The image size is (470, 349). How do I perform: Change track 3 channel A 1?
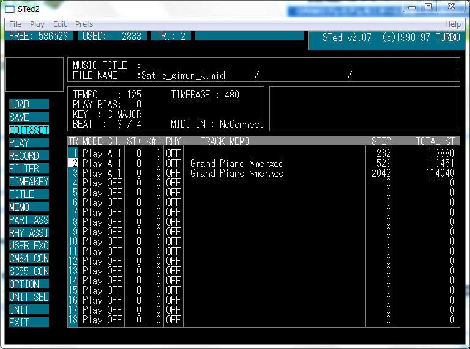[x=114, y=174]
